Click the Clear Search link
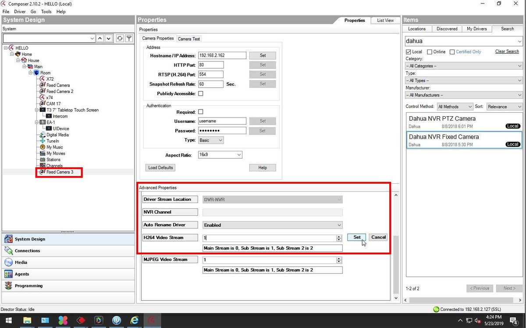Image resolution: width=526 pixels, height=328 pixels. click(x=507, y=51)
